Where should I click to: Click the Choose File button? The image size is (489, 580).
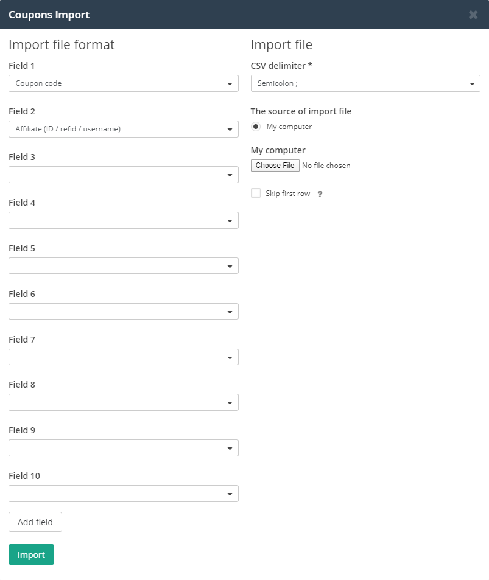tap(275, 166)
